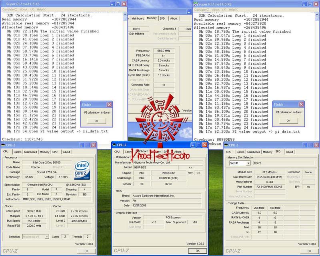Click OK in left Finish dialog
Image resolution: width=320 pixels, height=256 pixels.
point(96,121)
